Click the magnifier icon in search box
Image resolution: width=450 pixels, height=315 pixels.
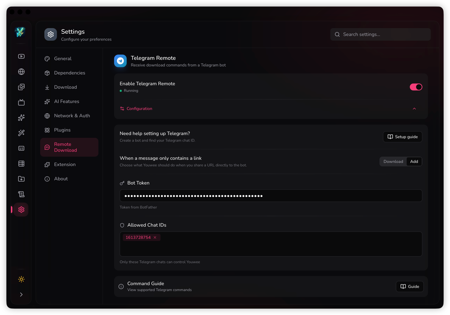point(337,34)
